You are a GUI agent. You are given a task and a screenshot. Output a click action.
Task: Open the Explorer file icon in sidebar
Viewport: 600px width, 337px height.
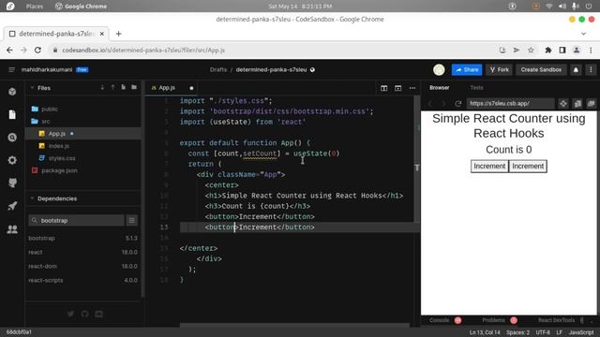pyautogui.click(x=12, y=114)
